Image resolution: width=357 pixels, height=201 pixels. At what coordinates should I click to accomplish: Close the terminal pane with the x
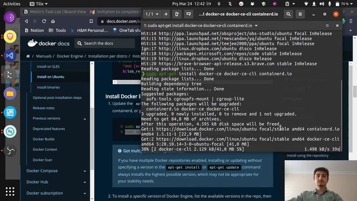pos(337,26)
